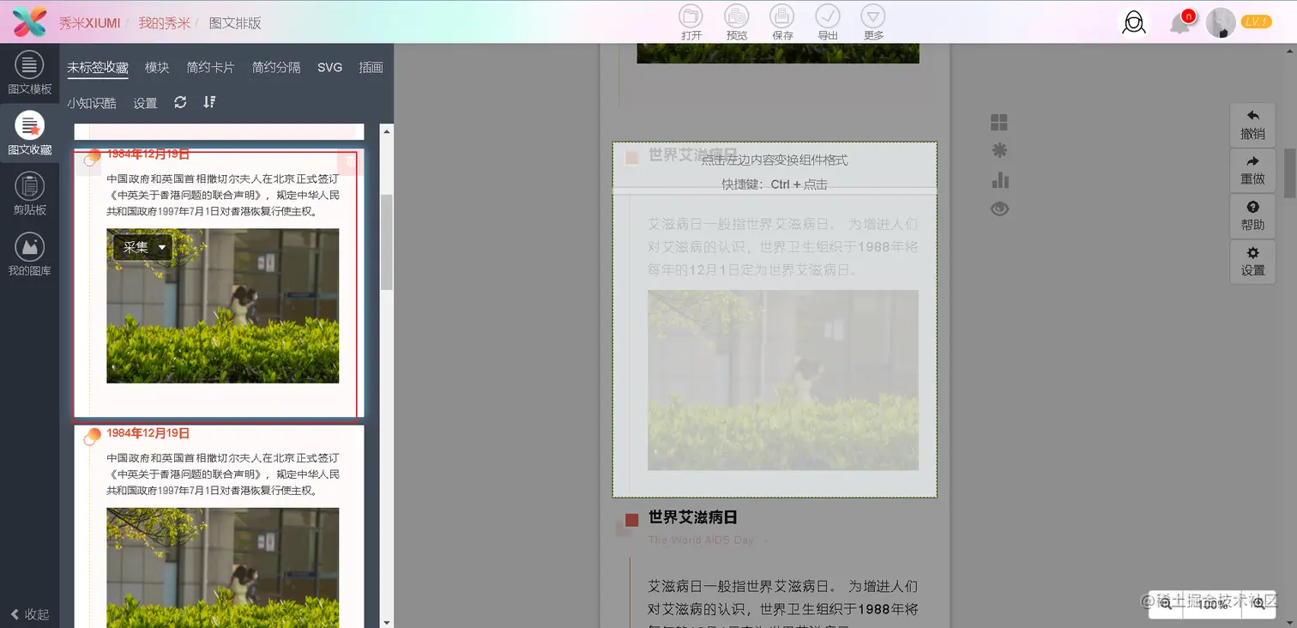The image size is (1297, 628).
Task: Open the right-side 设置 gear button
Action: point(1252,261)
